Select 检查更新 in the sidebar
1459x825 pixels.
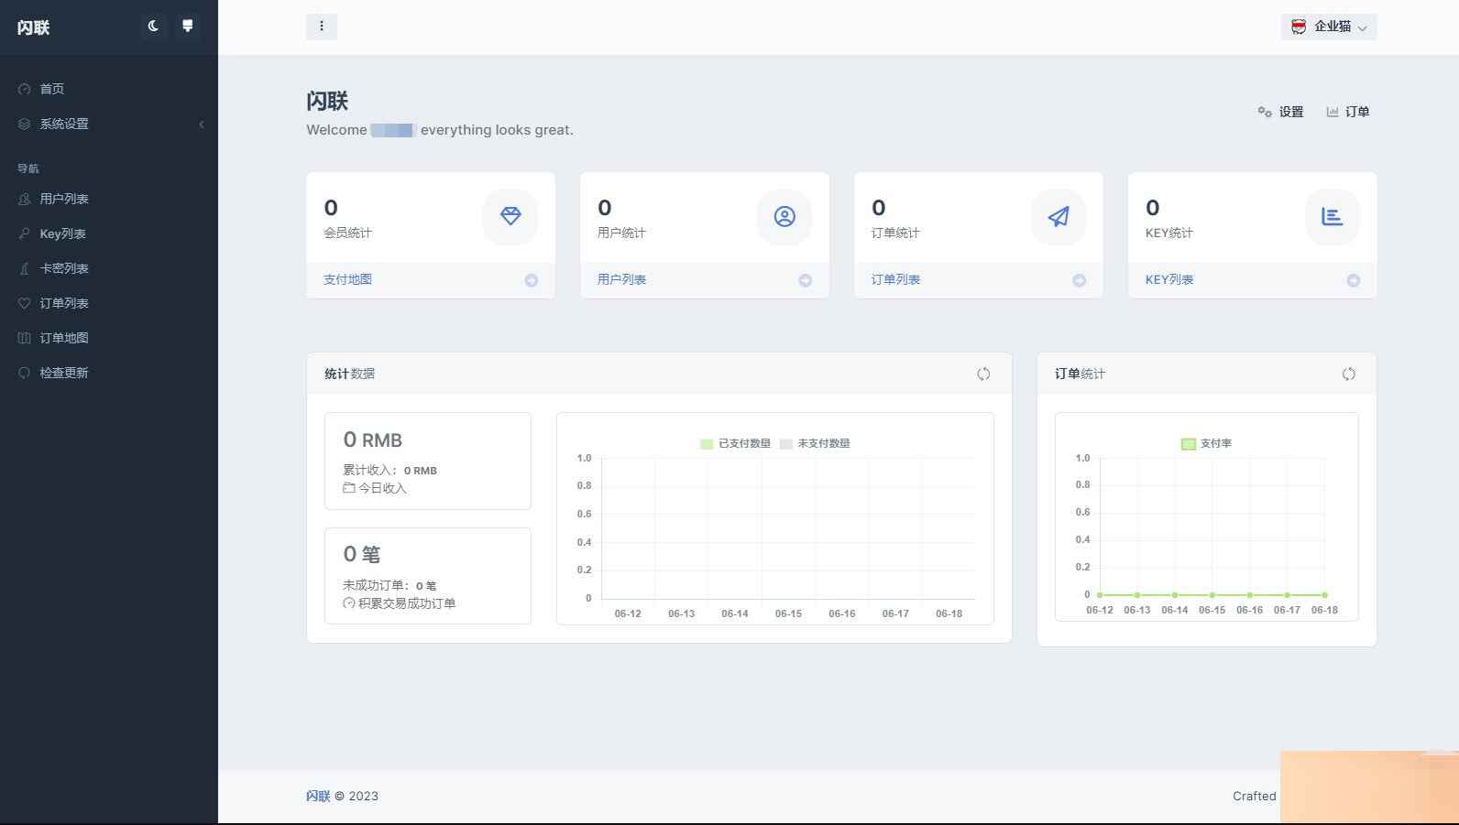pyautogui.click(x=64, y=374)
